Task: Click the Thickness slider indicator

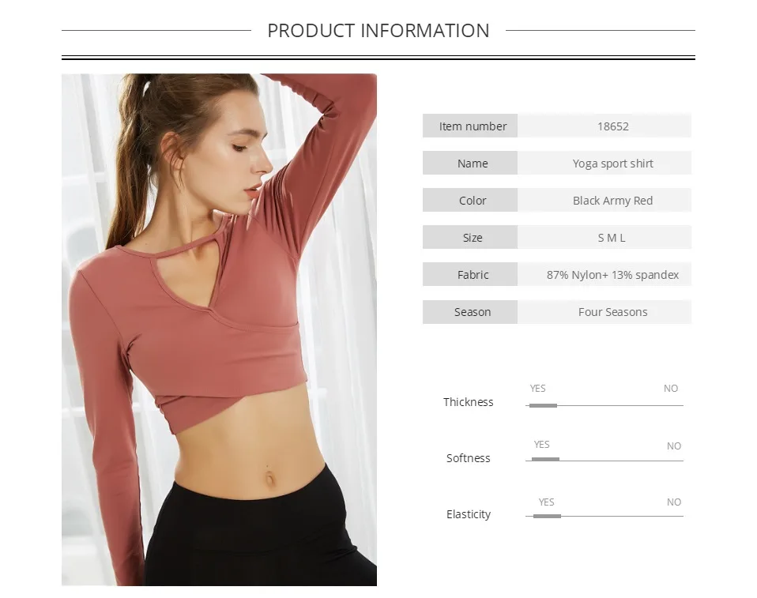Action: (543, 405)
